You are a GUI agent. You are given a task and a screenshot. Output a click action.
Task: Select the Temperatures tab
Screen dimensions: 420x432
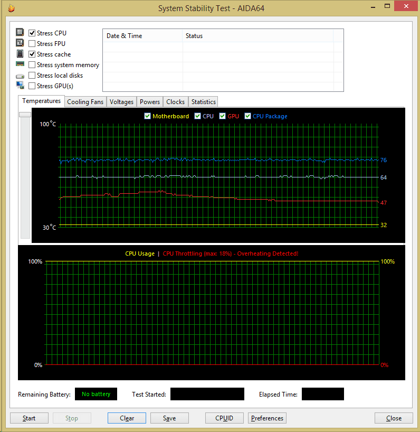click(41, 101)
